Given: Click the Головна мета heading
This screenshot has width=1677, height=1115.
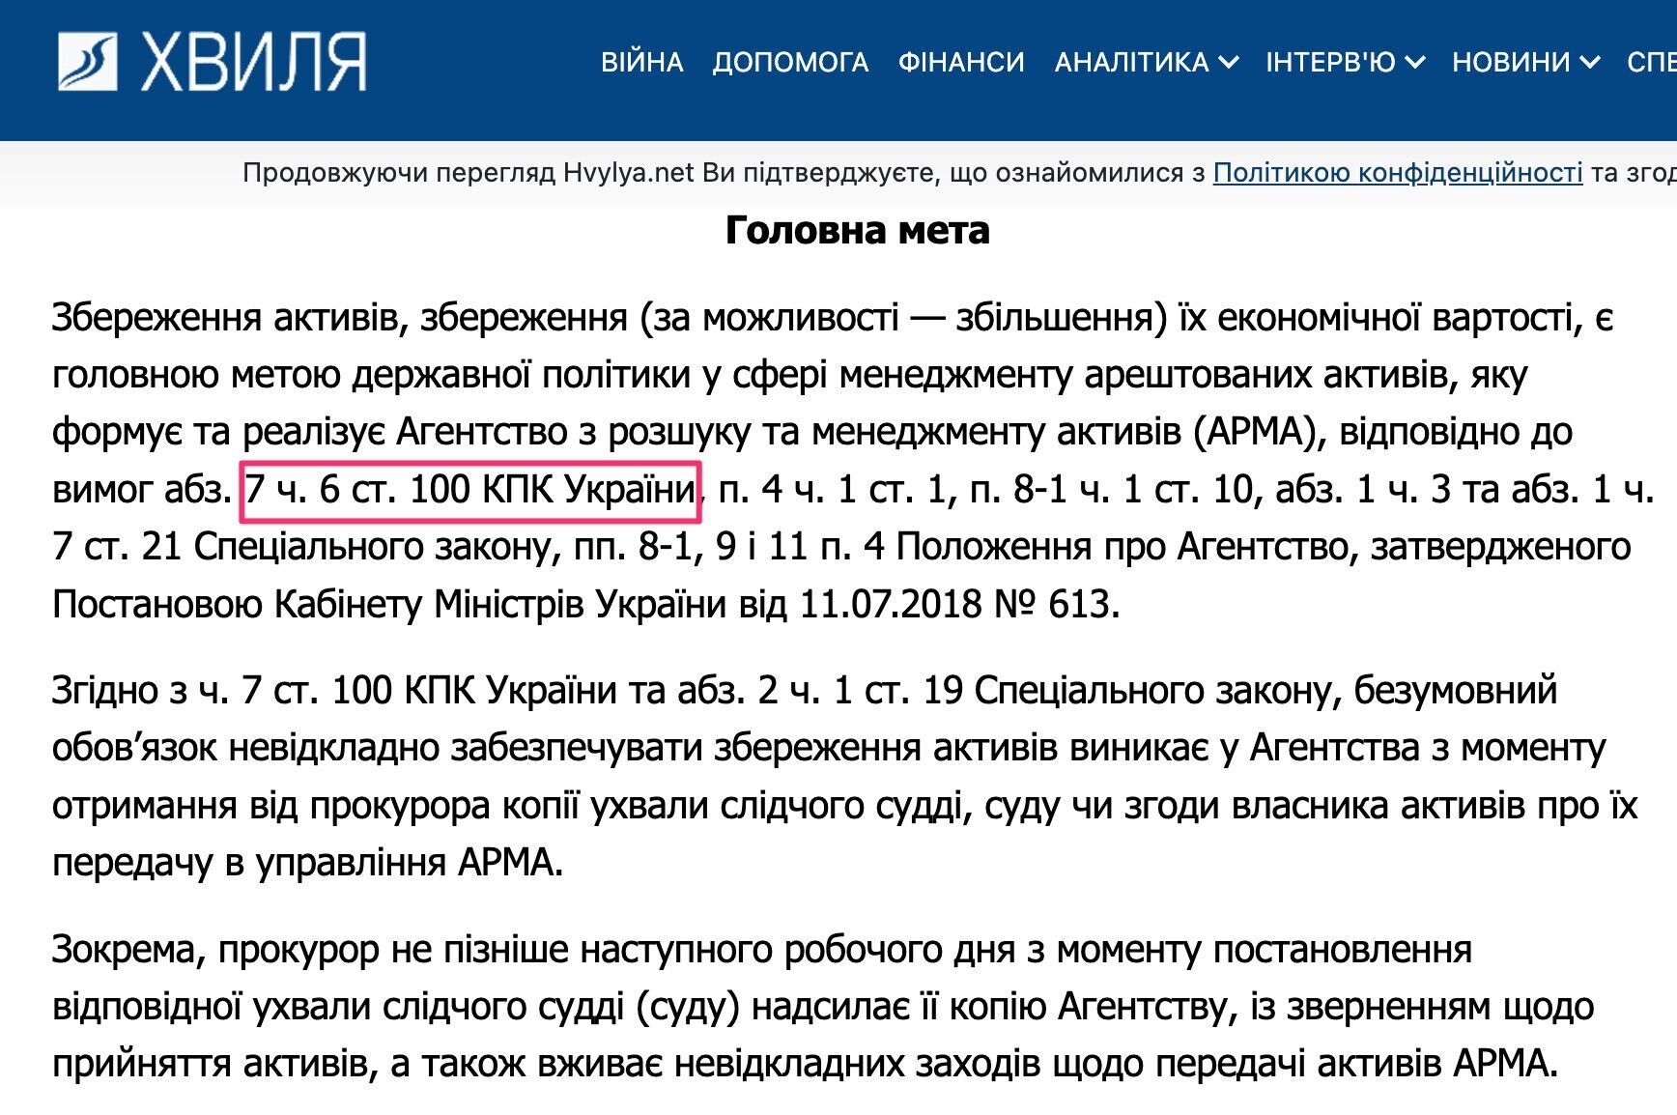Looking at the screenshot, I should point(858,231).
